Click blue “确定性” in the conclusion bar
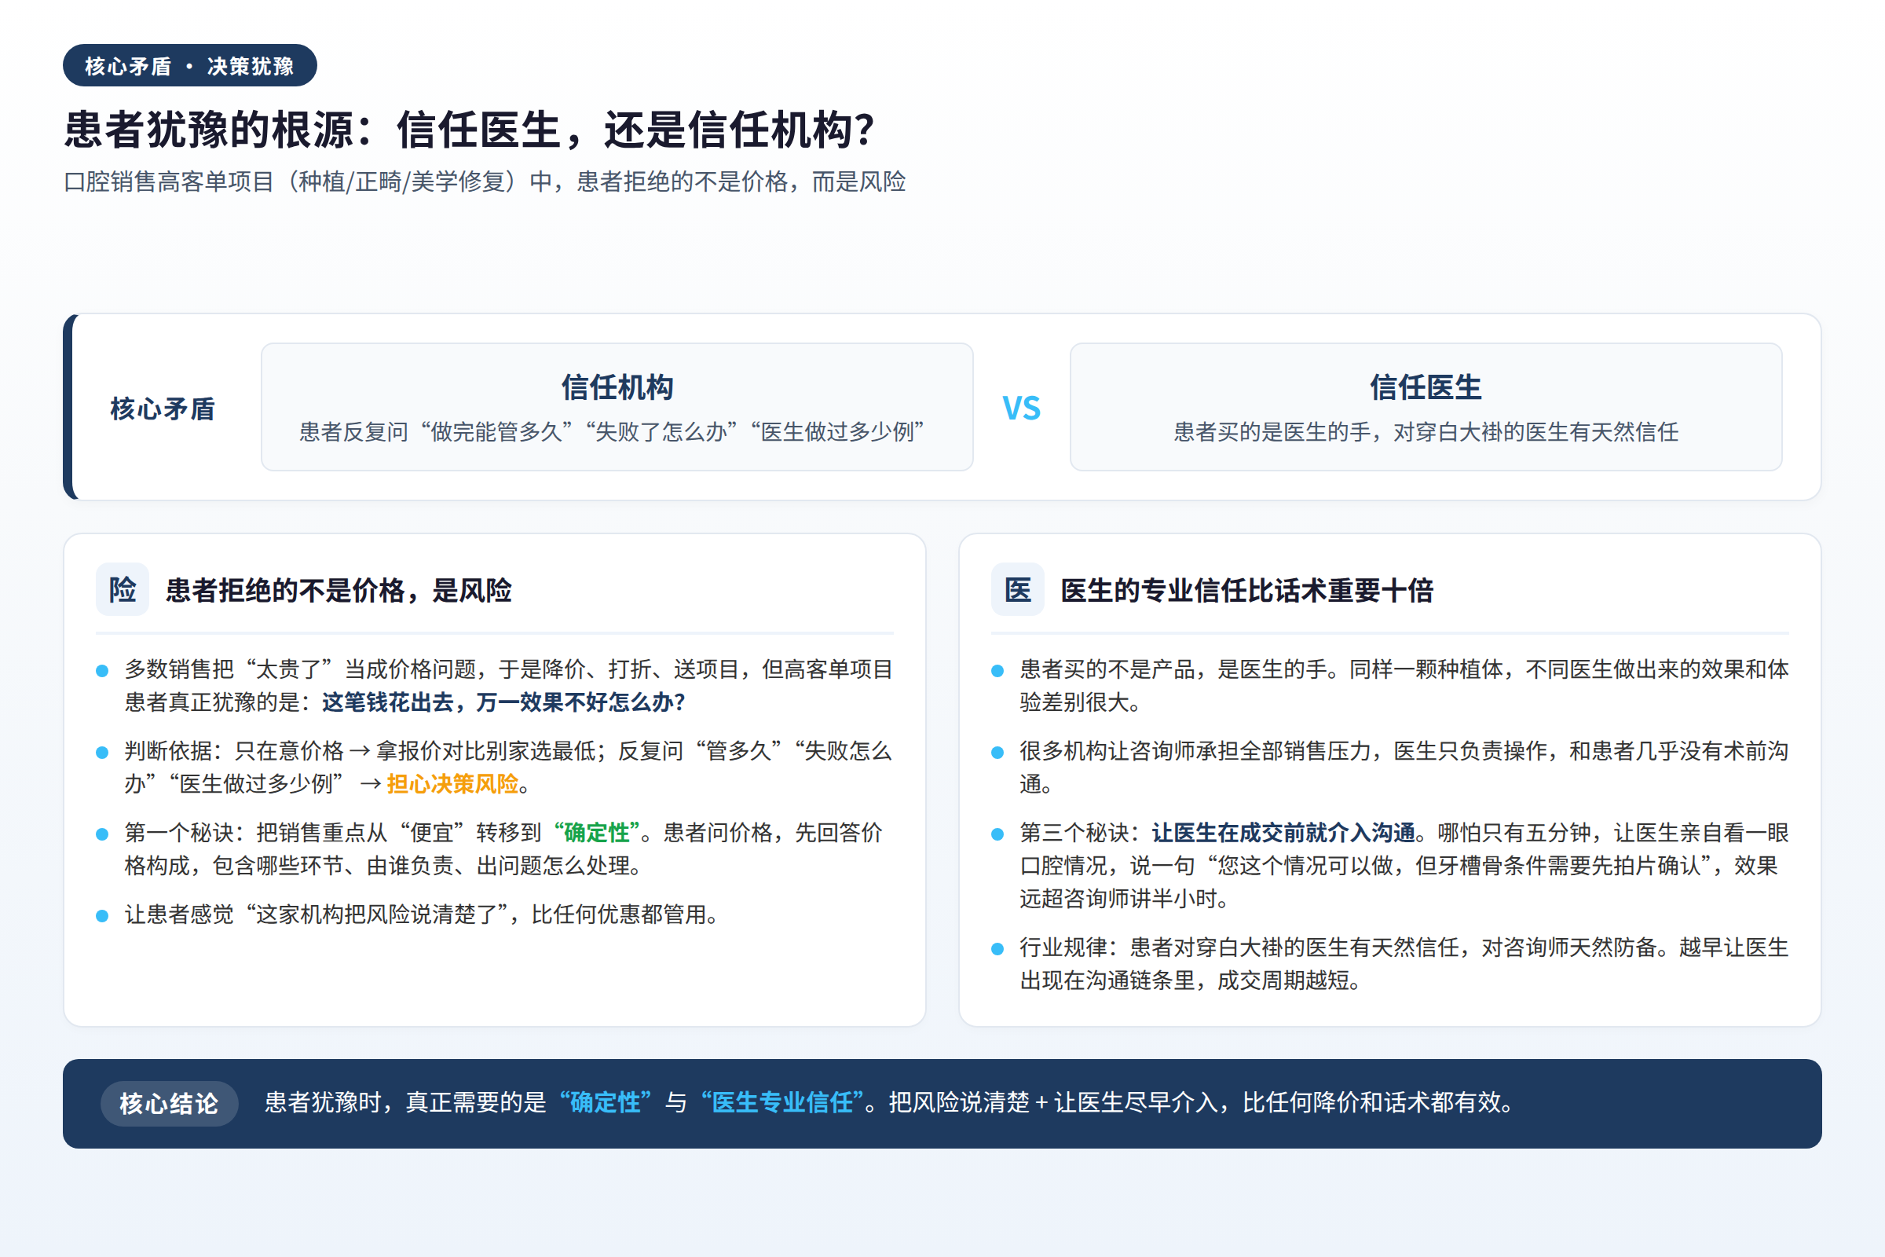 coord(605,1102)
